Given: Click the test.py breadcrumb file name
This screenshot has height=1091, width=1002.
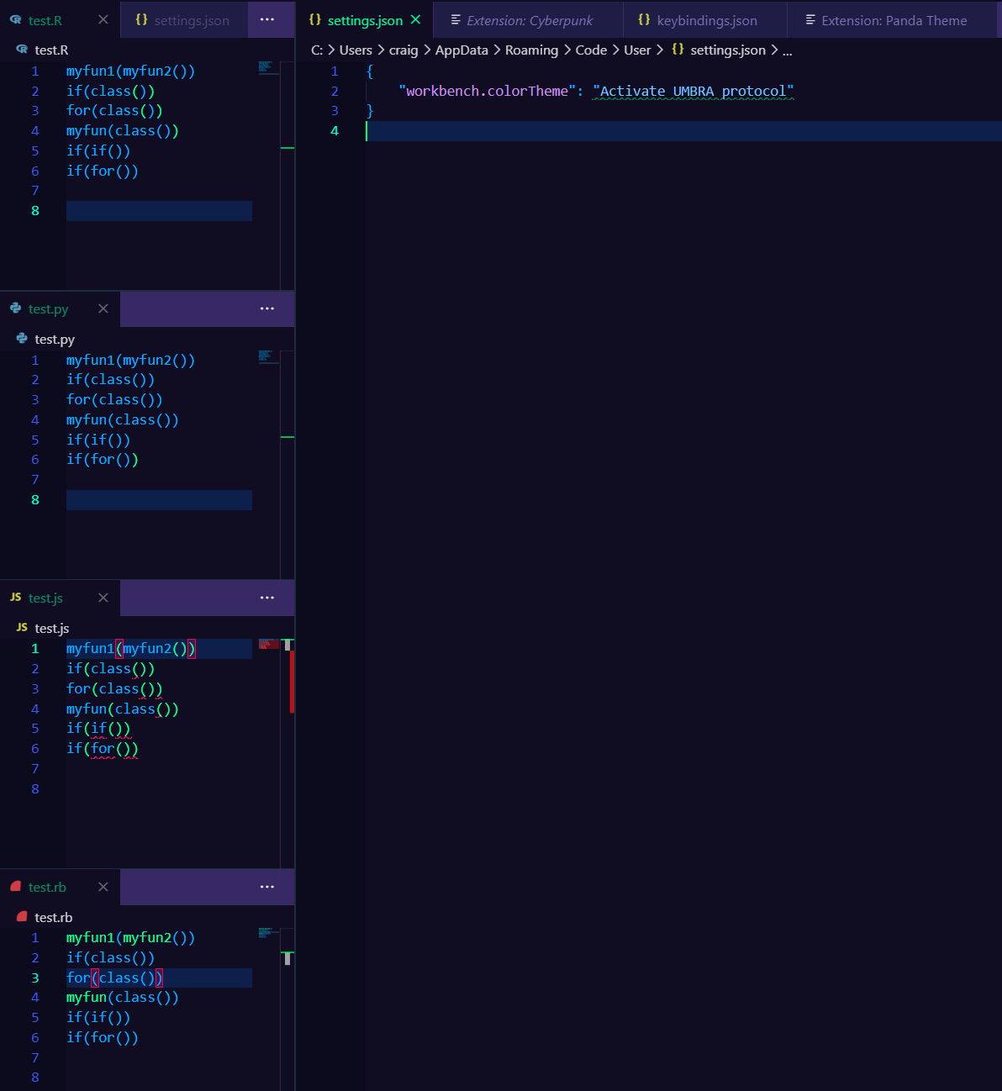Looking at the screenshot, I should [55, 340].
